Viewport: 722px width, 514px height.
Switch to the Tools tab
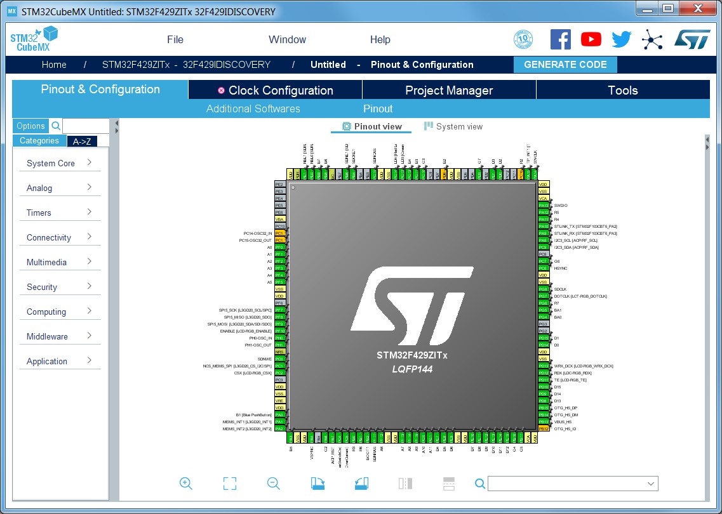coord(623,90)
